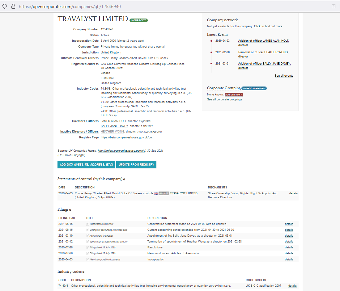Screen dimensions: 340x291
Task: Click See all corporate groupings link
Action: click(x=224, y=99)
